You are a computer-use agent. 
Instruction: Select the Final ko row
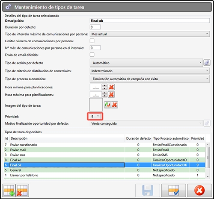(x=104, y=160)
